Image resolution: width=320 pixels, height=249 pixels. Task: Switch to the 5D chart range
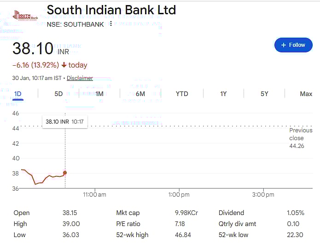(x=58, y=94)
